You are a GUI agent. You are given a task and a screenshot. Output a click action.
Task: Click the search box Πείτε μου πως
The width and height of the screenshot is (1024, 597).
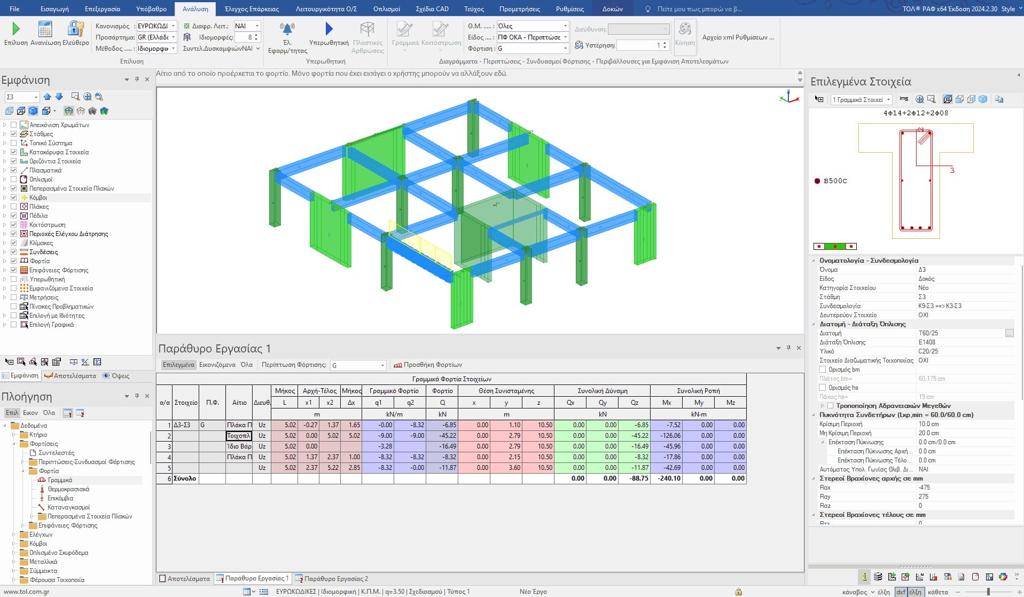point(699,9)
